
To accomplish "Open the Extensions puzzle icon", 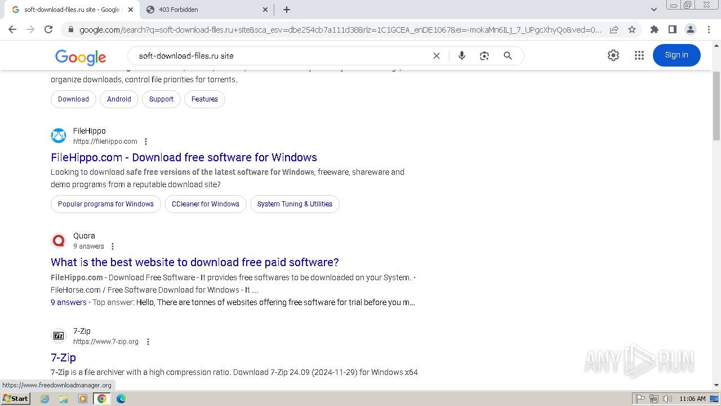I will [654, 29].
